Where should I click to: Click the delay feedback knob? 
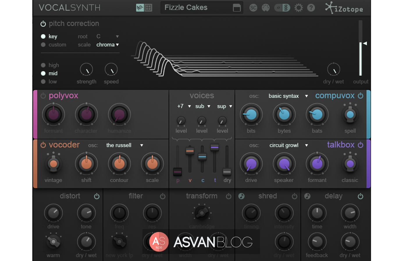tap(317, 241)
